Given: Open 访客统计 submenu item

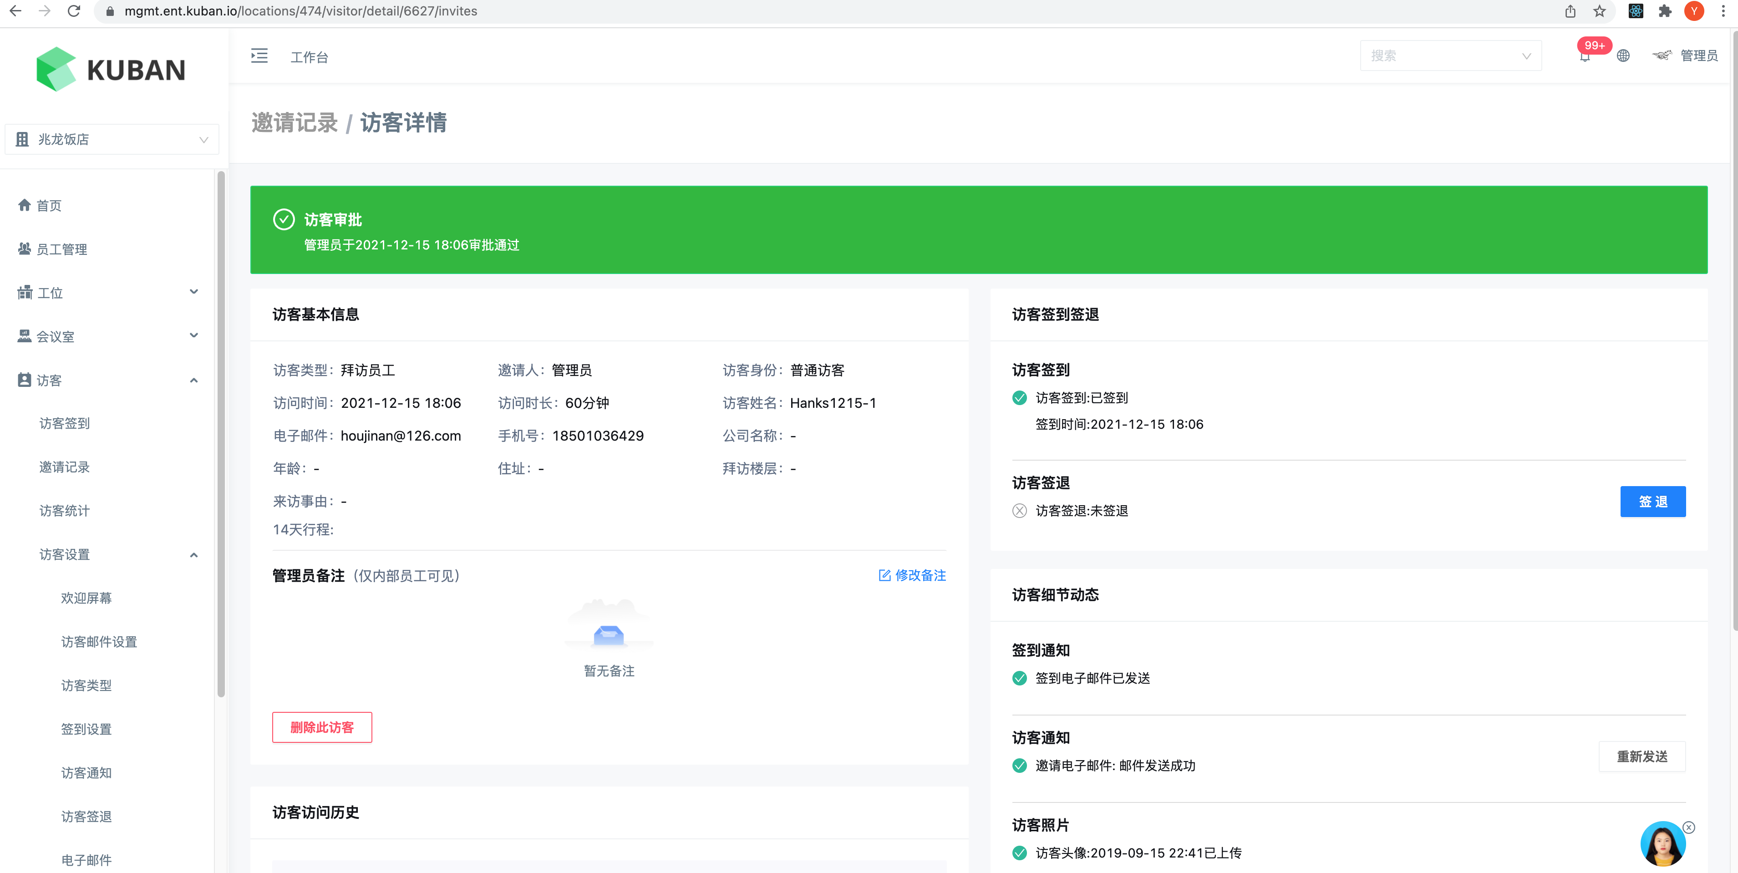Looking at the screenshot, I should (64, 511).
